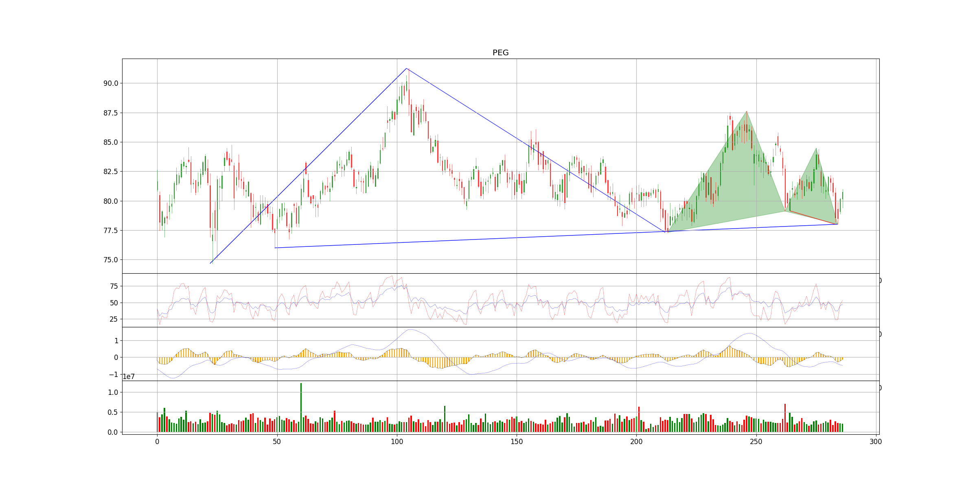This screenshot has height=488, width=977.
Task: Click the lowest starting point of blue trendline
Action: coord(210,263)
